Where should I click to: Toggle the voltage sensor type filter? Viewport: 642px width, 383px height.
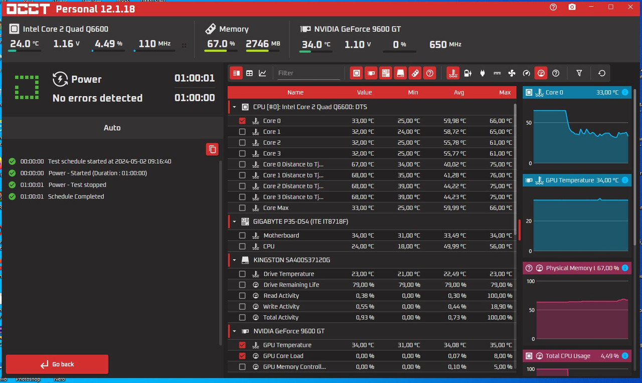click(x=497, y=73)
